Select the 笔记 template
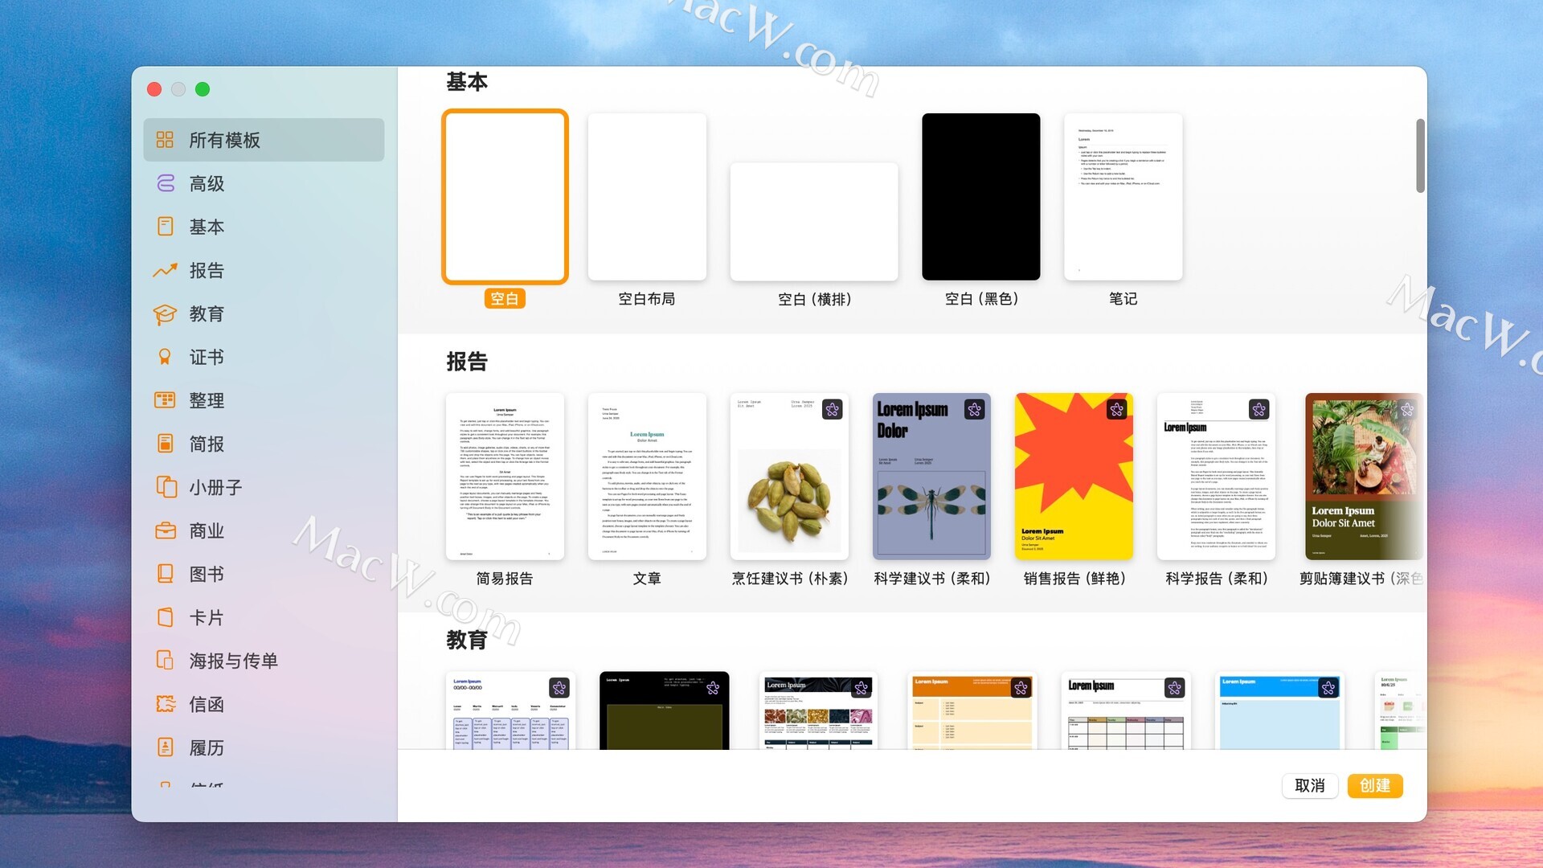Image resolution: width=1543 pixels, height=868 pixels. click(x=1123, y=197)
